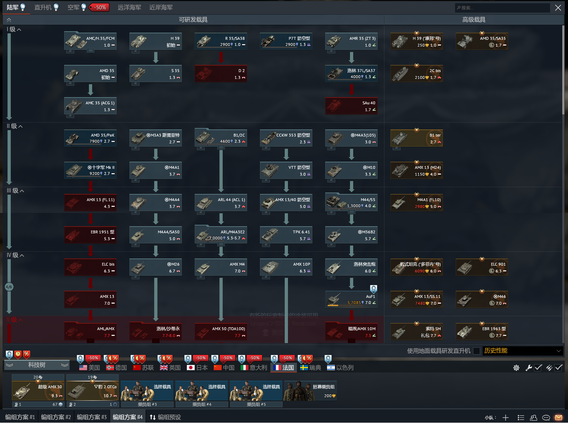Open 编组方案 #1 tab

[x=20, y=417]
